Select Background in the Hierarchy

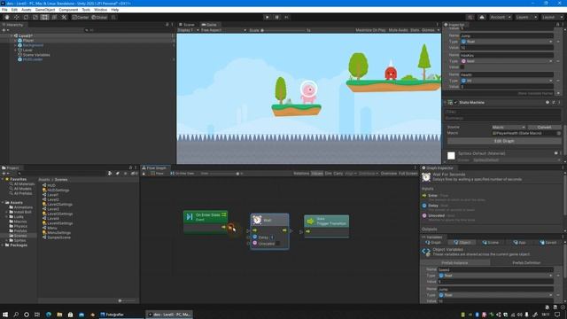[x=33, y=45]
